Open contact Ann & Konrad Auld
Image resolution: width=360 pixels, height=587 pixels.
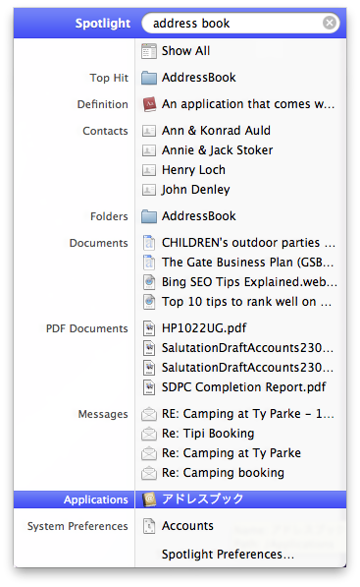point(216,130)
